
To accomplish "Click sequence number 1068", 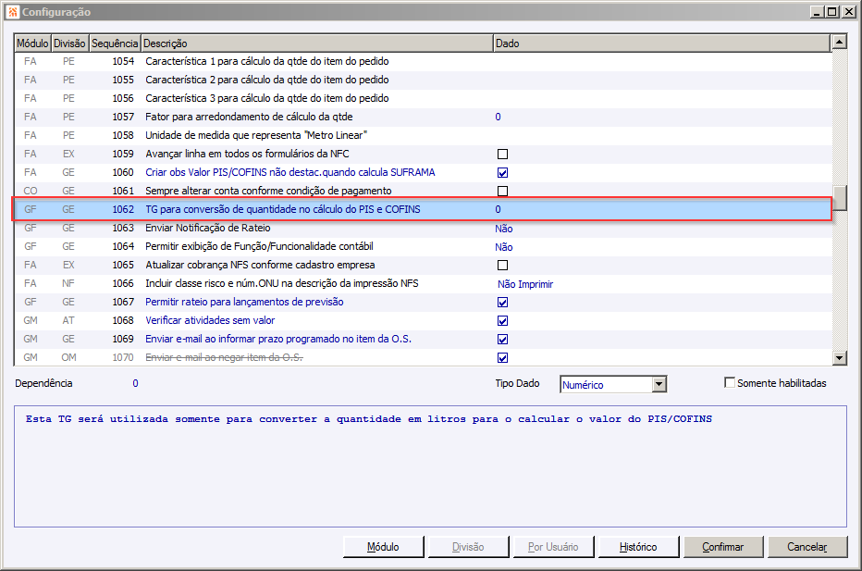I will (x=123, y=321).
